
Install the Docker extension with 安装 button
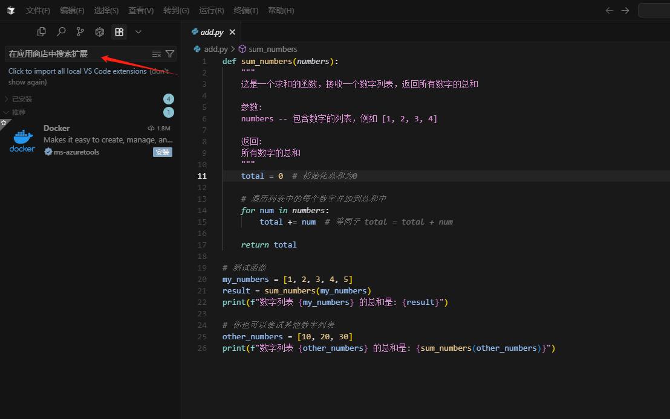click(163, 152)
